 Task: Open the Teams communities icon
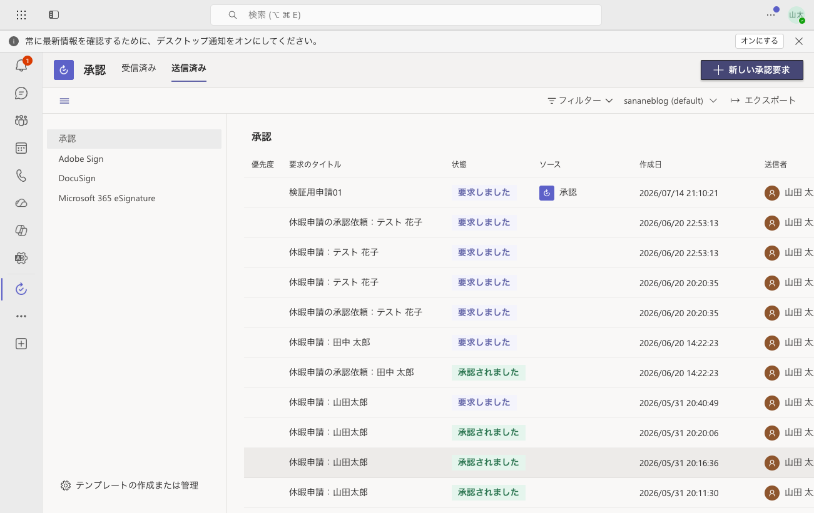click(x=21, y=121)
